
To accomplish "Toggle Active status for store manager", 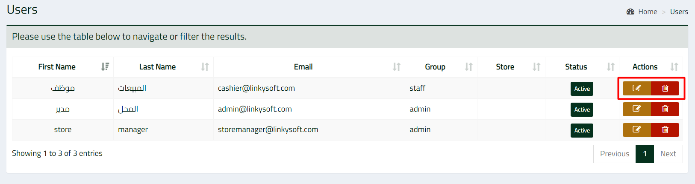I will [x=582, y=130].
